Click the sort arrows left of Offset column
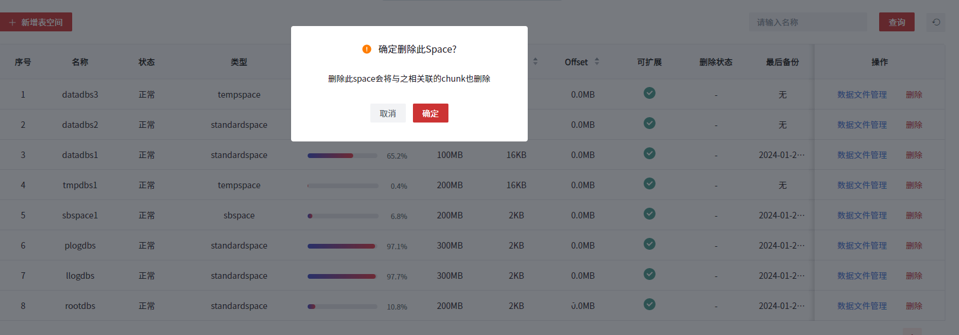The height and width of the screenshot is (335, 959). [x=535, y=62]
